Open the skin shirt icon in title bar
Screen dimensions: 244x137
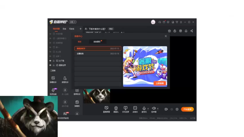177,22
